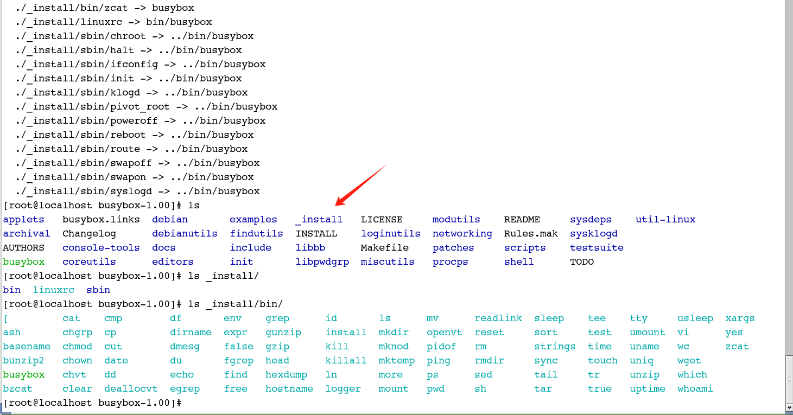Viewport: 793px width, 415px height.
Task: Click the 'loginutils' directory entry
Action: point(391,234)
